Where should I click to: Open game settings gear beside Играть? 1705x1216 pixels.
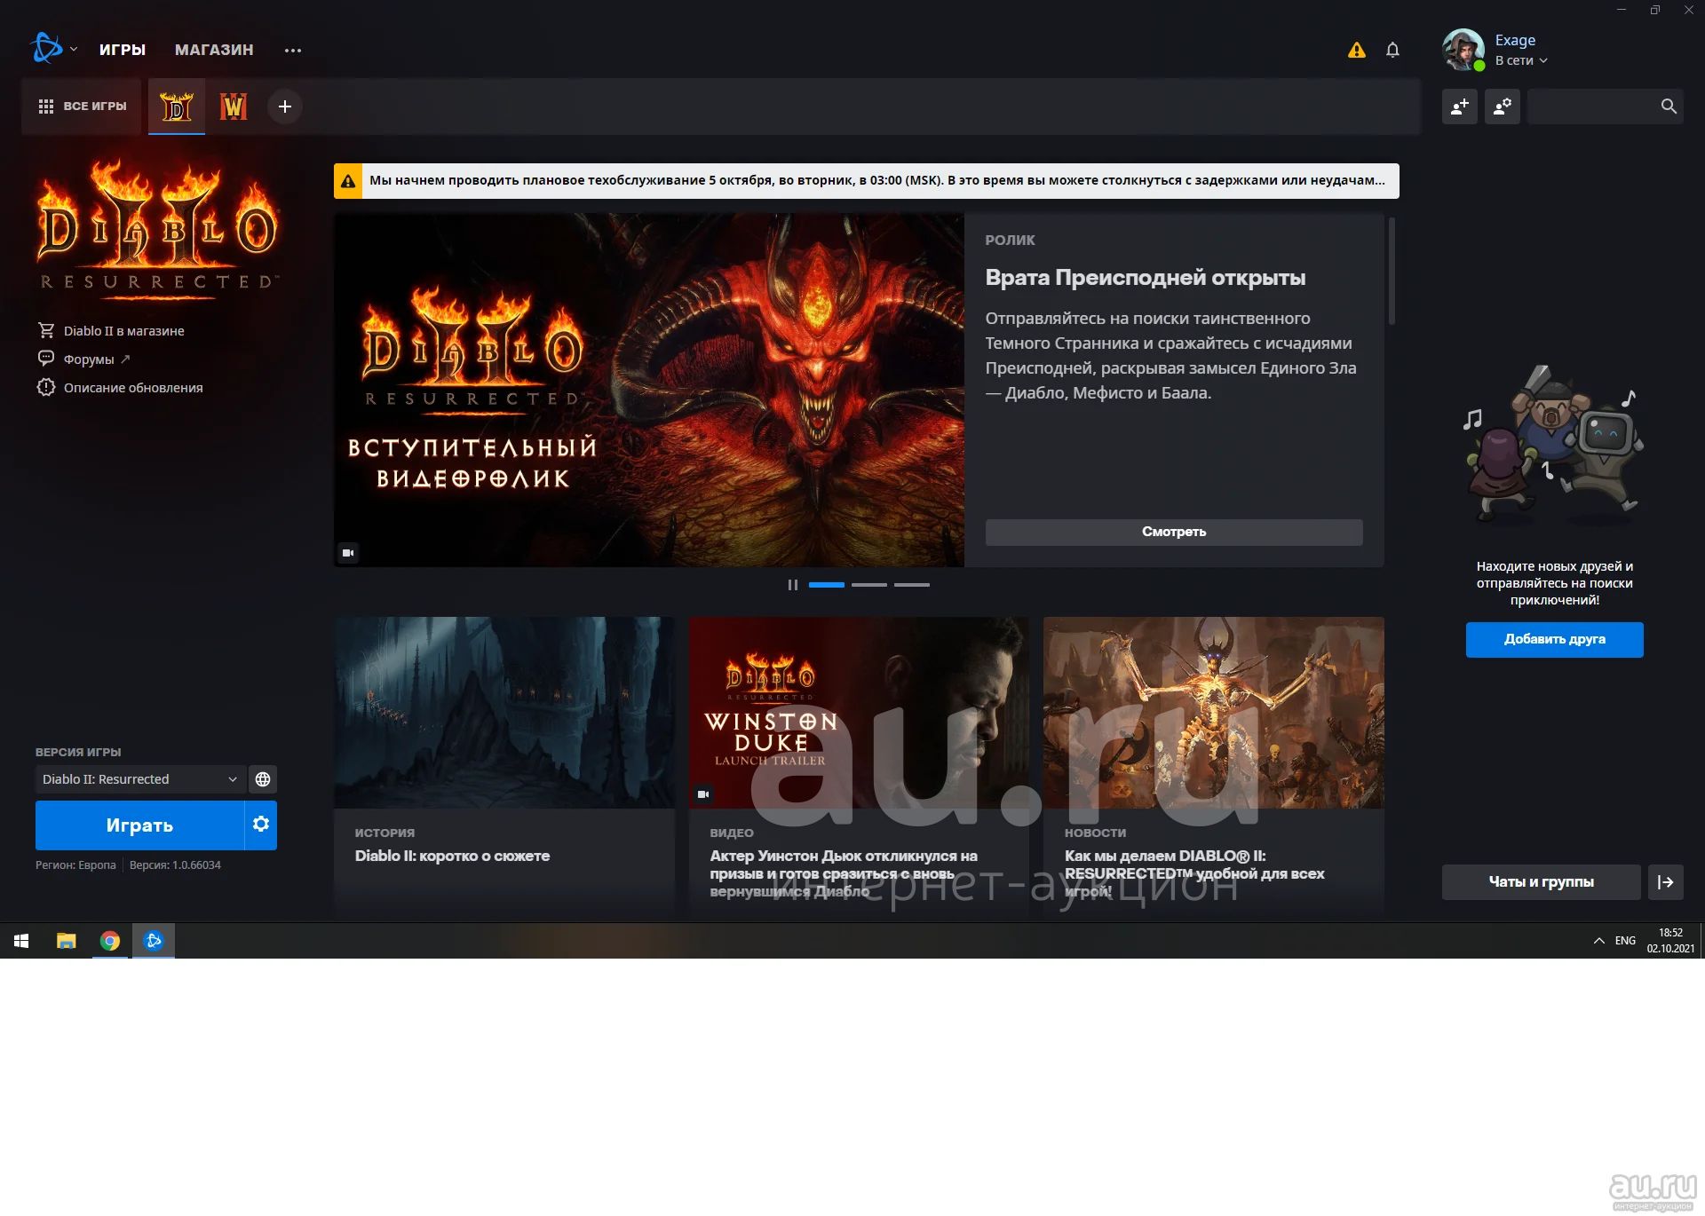[261, 825]
